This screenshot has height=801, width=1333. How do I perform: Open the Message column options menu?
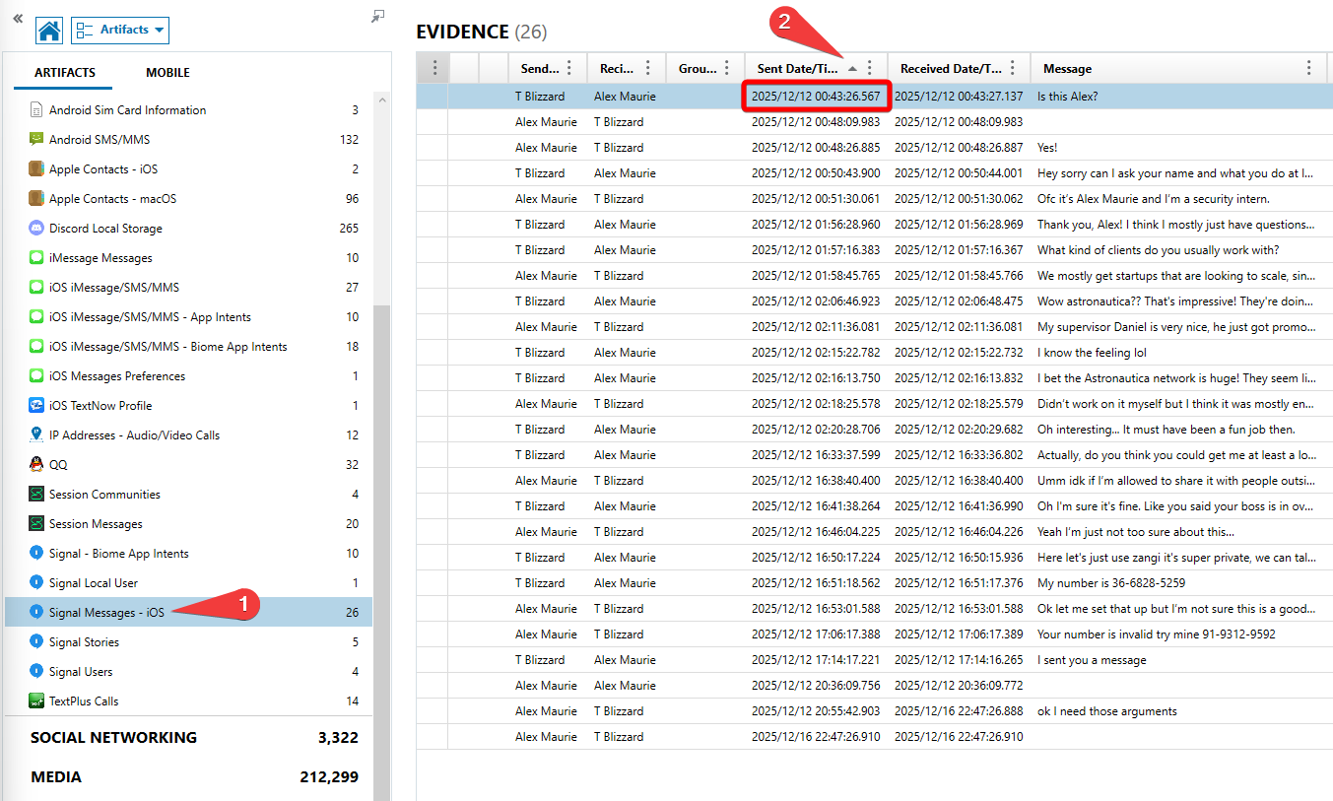1309,68
